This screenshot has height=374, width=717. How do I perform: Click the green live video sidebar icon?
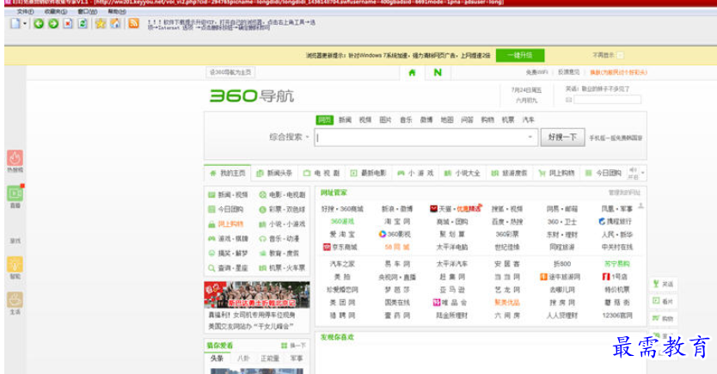(15, 193)
